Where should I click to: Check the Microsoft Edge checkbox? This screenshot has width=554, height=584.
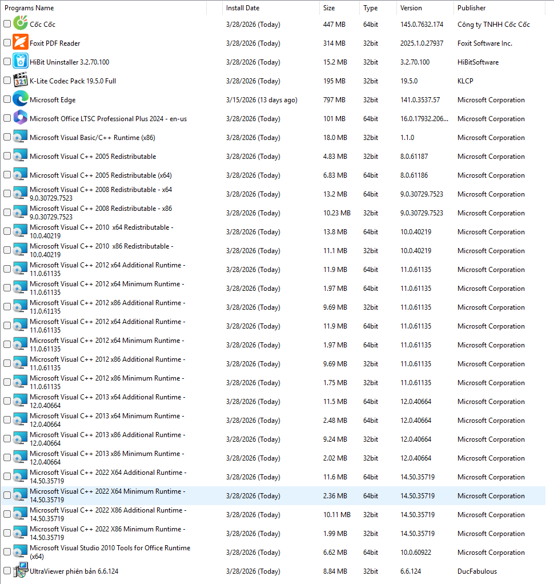coord(6,99)
